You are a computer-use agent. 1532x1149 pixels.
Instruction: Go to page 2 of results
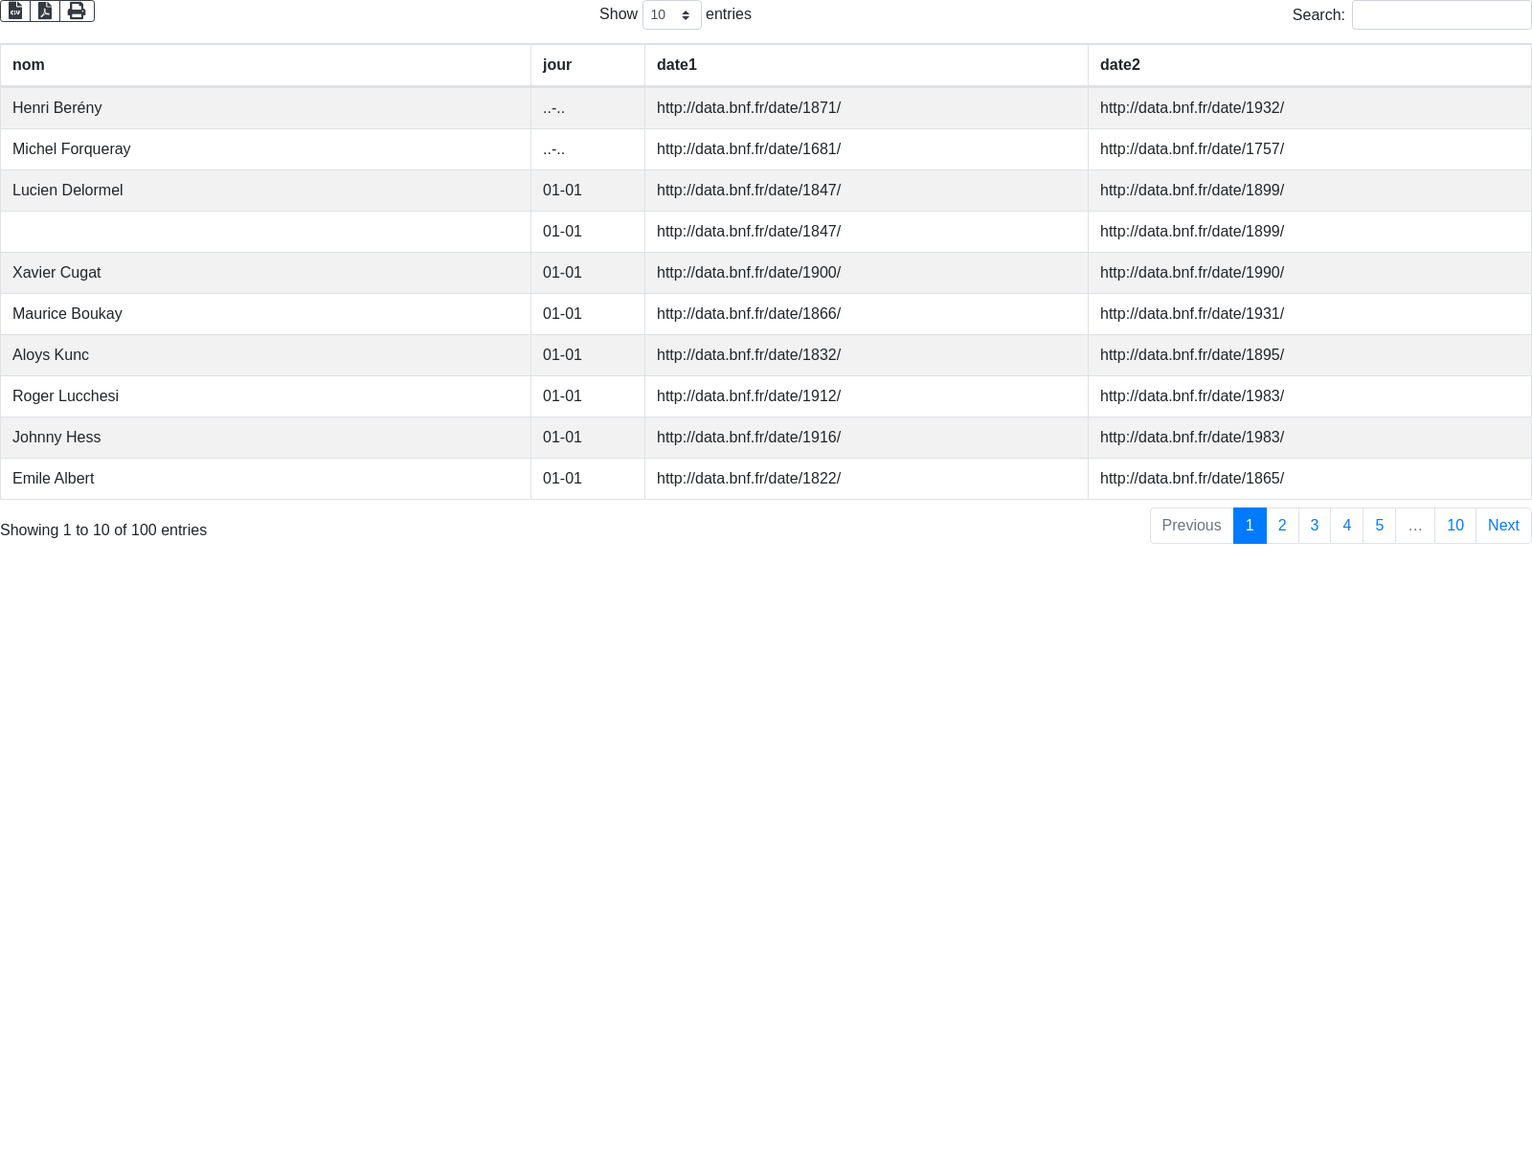click(x=1282, y=526)
